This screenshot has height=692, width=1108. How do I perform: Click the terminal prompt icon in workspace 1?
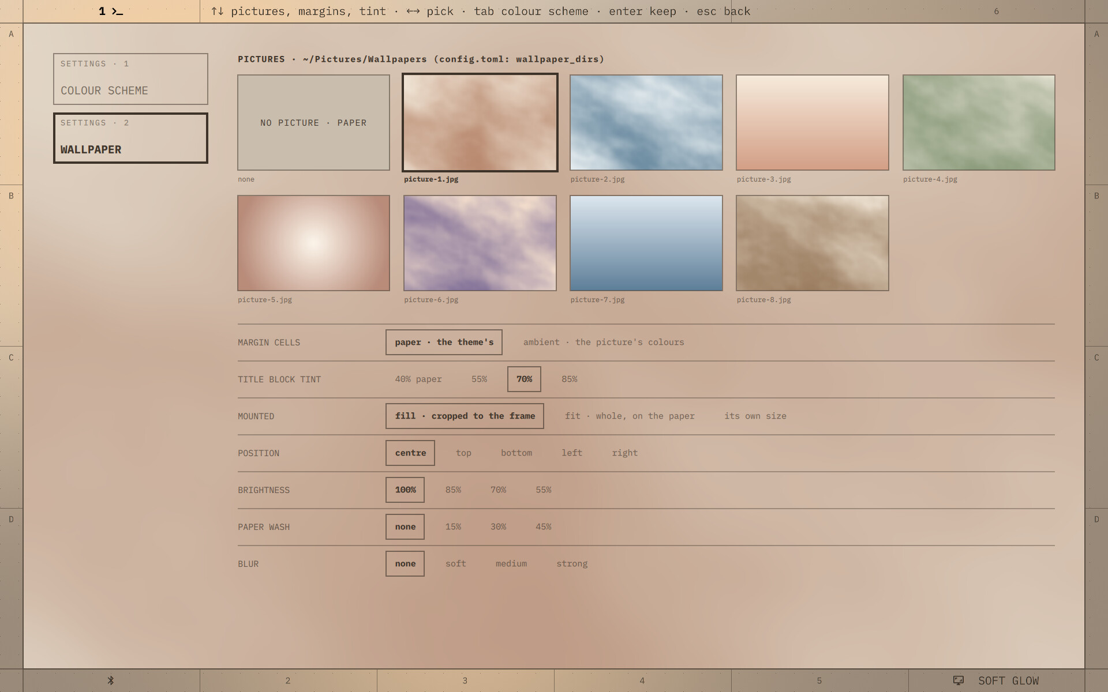[x=117, y=12]
